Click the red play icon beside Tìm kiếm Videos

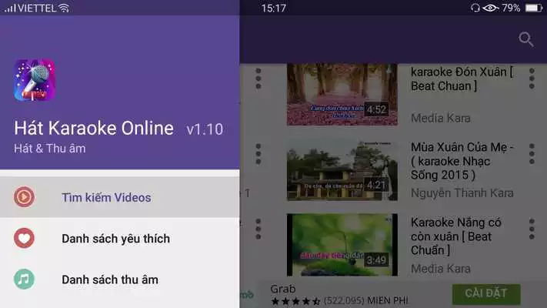24,197
